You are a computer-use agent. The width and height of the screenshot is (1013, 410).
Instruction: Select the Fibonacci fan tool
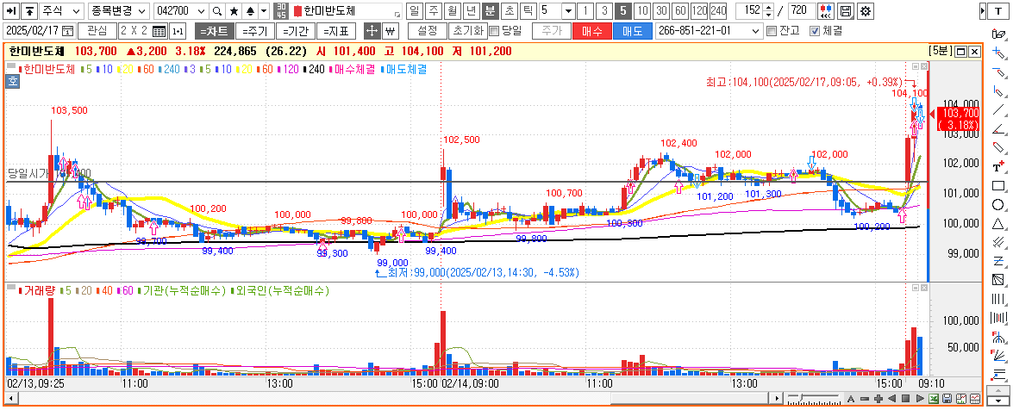997,355
